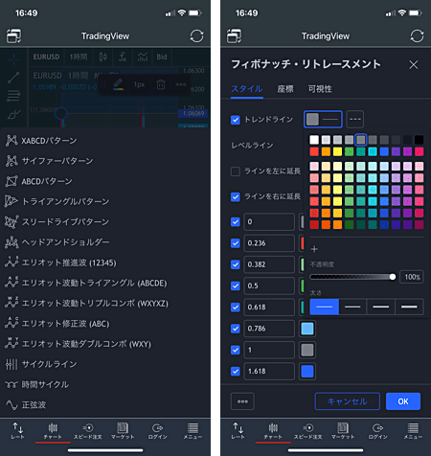Edit the 0.5 level value field
This screenshot has height=456, width=431.
269,285
